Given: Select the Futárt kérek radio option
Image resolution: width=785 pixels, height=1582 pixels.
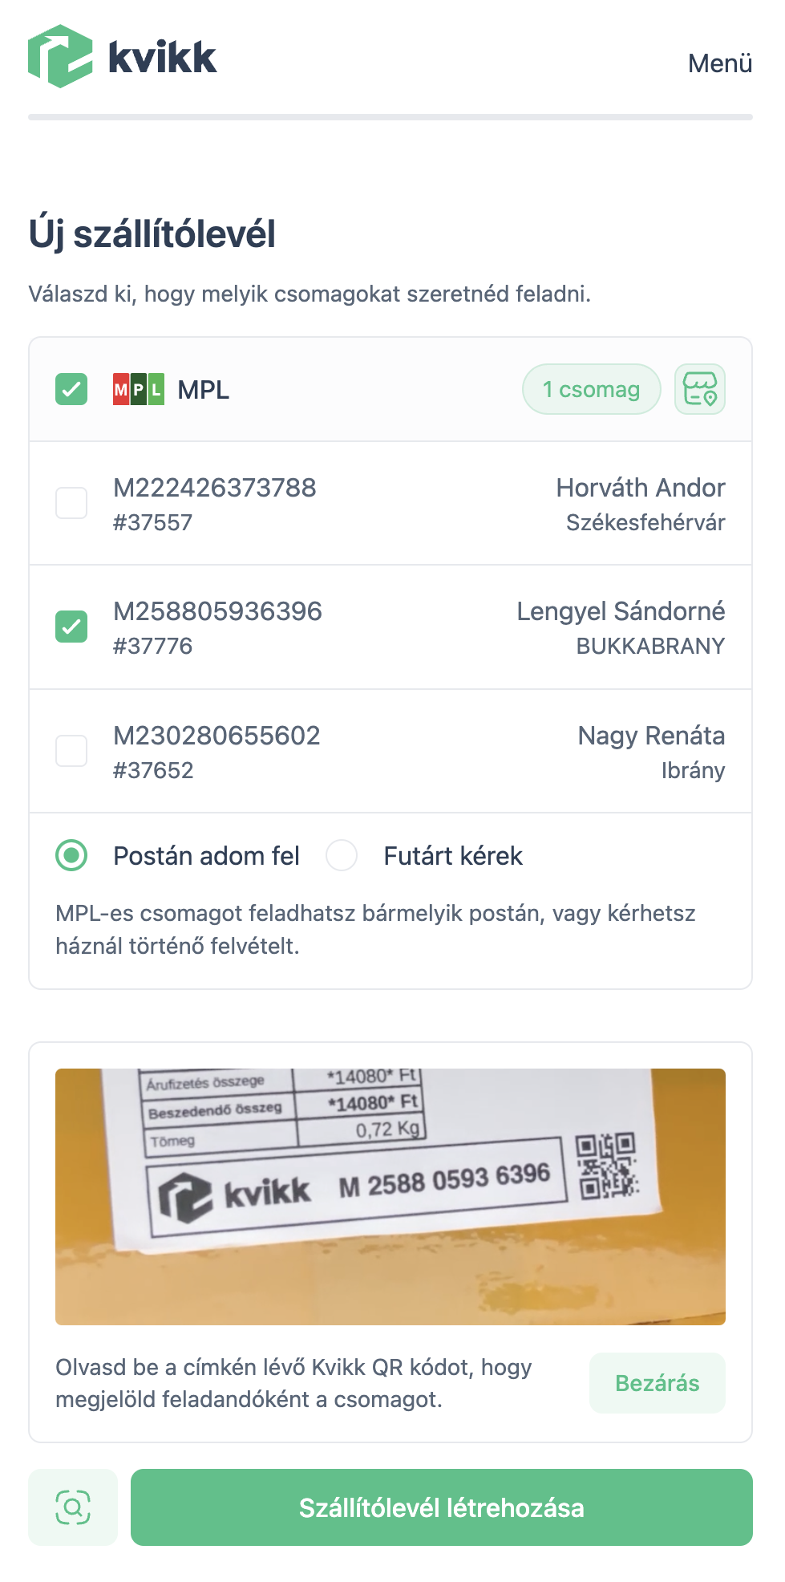Looking at the screenshot, I should (x=342, y=855).
